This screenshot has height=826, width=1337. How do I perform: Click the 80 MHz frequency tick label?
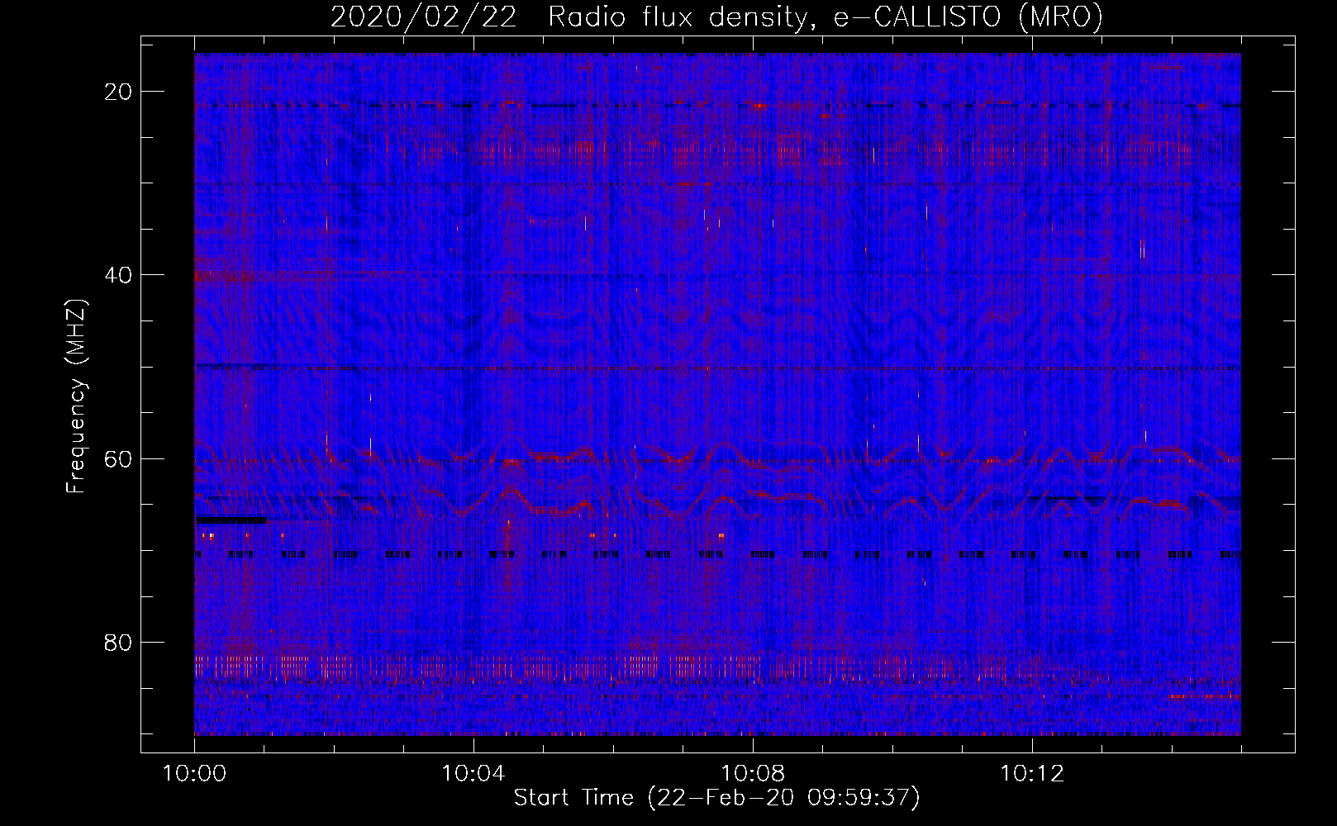click(118, 643)
